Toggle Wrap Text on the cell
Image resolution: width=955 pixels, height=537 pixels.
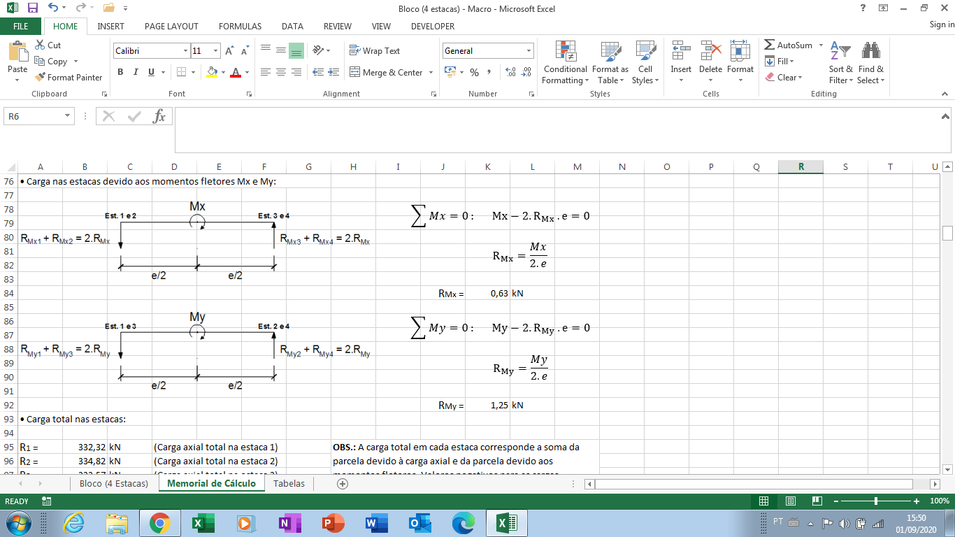tap(375, 51)
